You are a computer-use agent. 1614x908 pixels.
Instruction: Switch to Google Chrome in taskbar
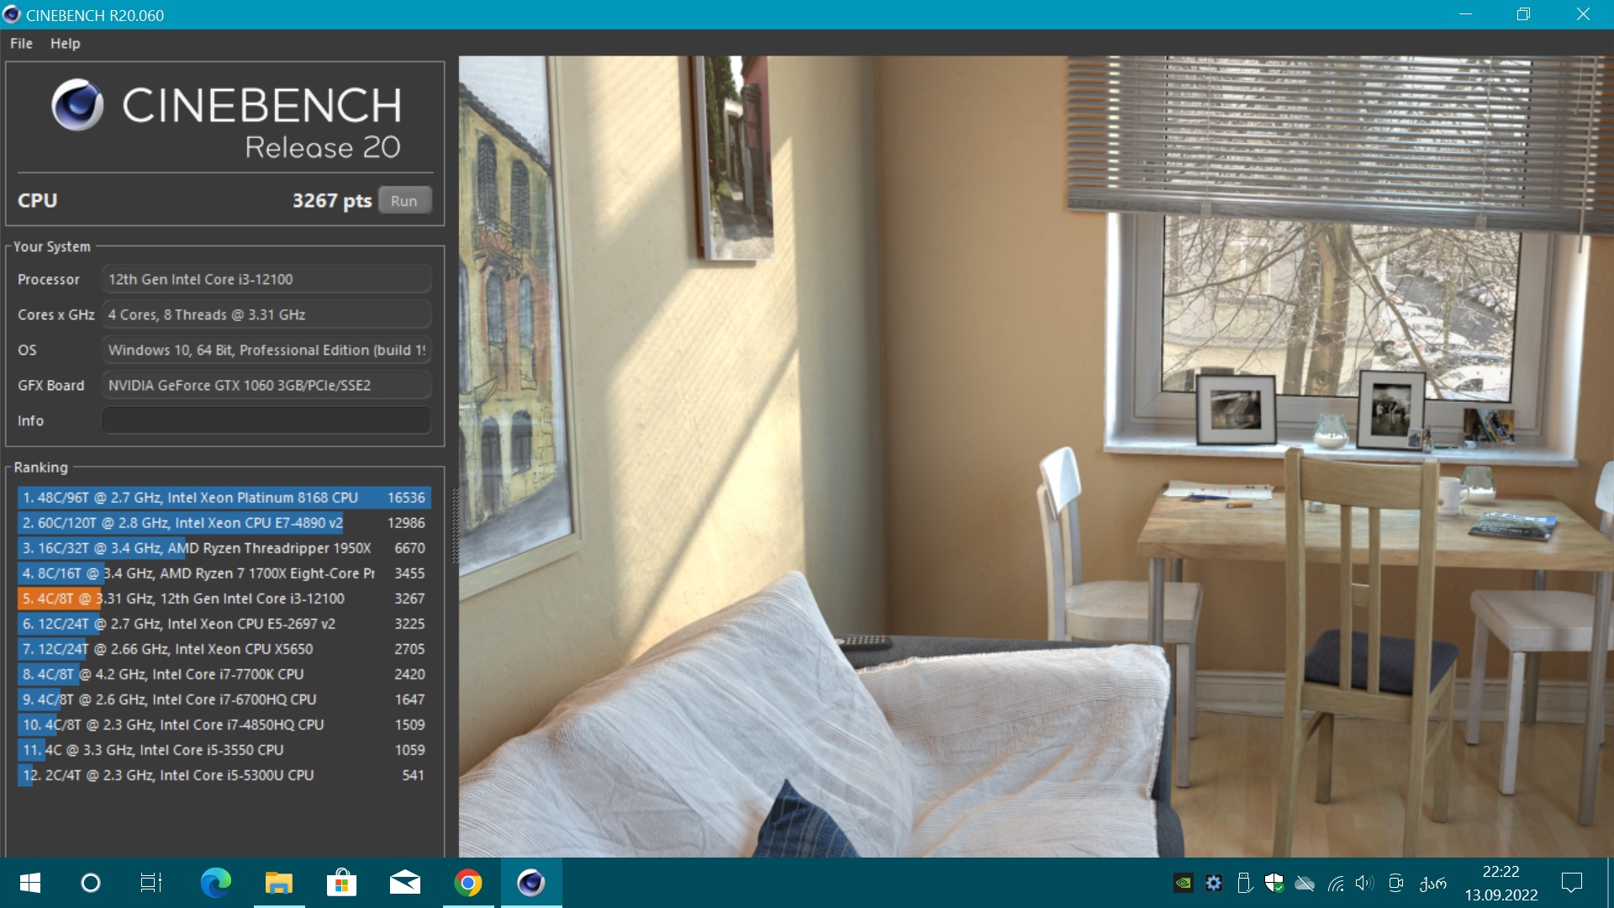(468, 883)
